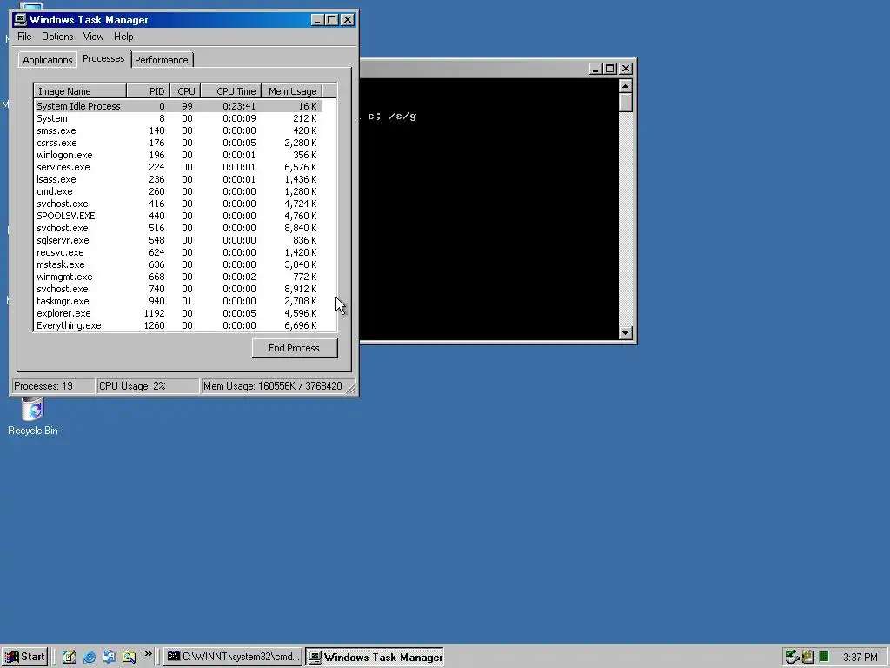Select the regsvc.exe process

pyautogui.click(x=177, y=253)
